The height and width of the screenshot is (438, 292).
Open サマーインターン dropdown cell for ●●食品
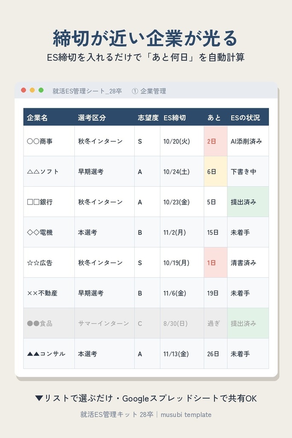click(104, 323)
